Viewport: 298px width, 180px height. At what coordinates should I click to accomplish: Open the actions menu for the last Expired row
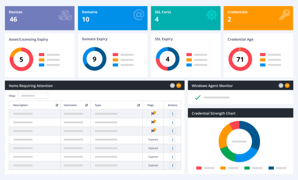pos(172,166)
